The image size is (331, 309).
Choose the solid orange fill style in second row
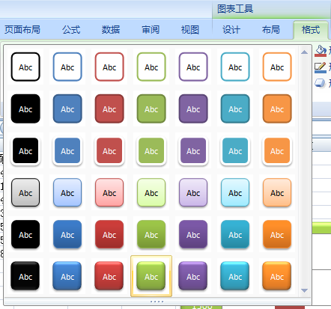277,108
